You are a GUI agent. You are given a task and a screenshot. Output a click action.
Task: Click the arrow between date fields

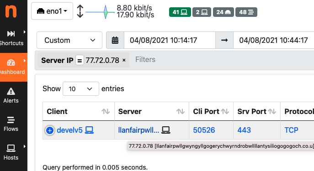point(224,40)
